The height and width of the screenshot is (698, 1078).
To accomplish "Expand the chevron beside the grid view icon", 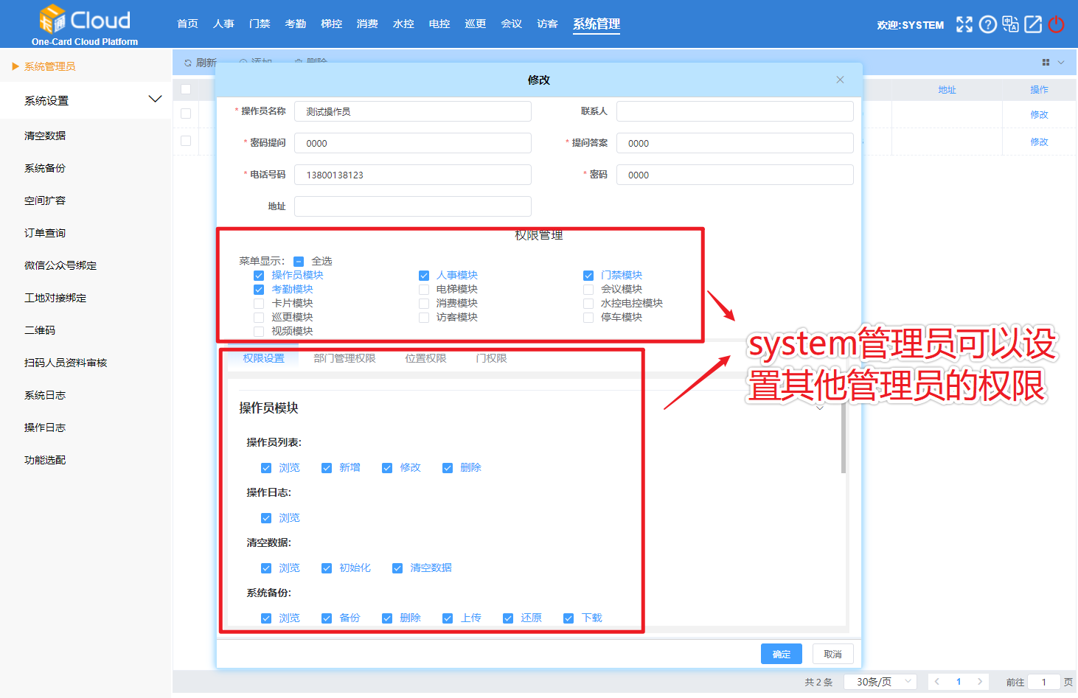I will [x=1061, y=63].
